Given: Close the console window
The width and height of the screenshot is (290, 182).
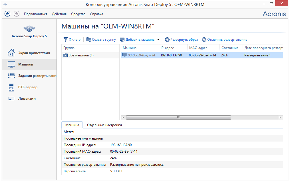Looking at the screenshot, I should click(282, 3).
